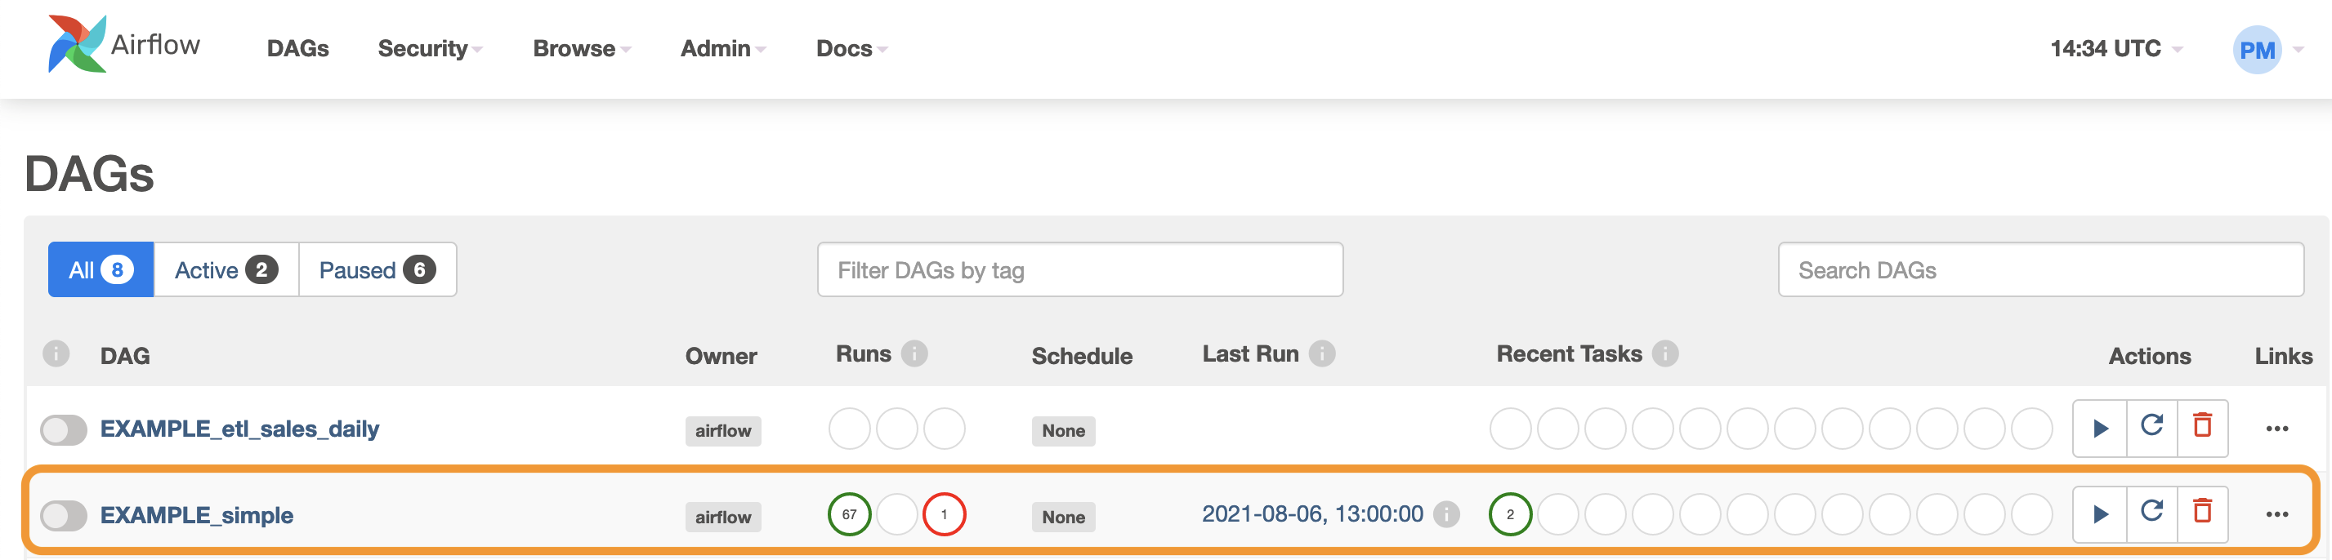Refresh the EXAMPLE_etl_sales_daily DAG
Viewport: 2332px width, 560px height.
point(2152,428)
